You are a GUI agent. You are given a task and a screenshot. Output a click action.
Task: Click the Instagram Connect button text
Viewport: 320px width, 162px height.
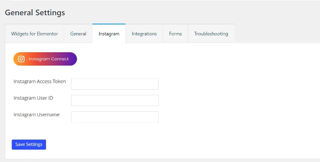[48, 59]
